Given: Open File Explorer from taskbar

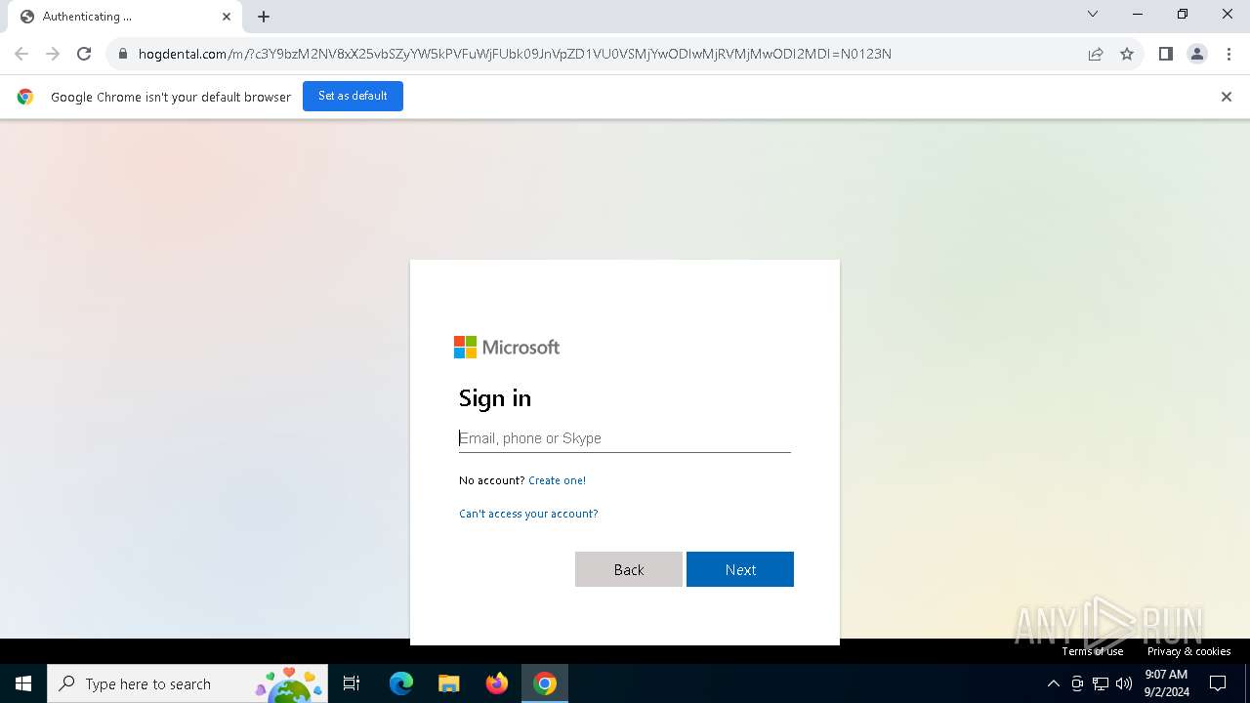Looking at the screenshot, I should (x=449, y=683).
